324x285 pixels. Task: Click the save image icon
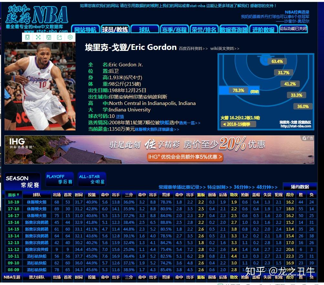tap(49, 37)
